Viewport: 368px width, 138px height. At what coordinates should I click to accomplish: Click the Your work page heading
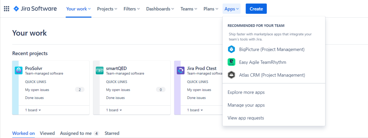point(30,33)
